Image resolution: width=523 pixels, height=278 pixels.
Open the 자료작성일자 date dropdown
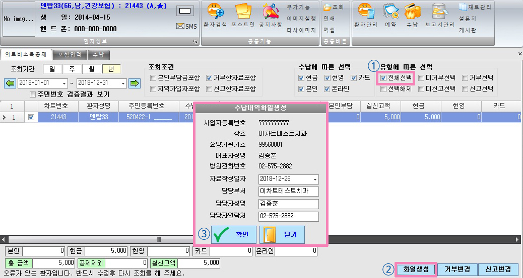tap(315, 179)
